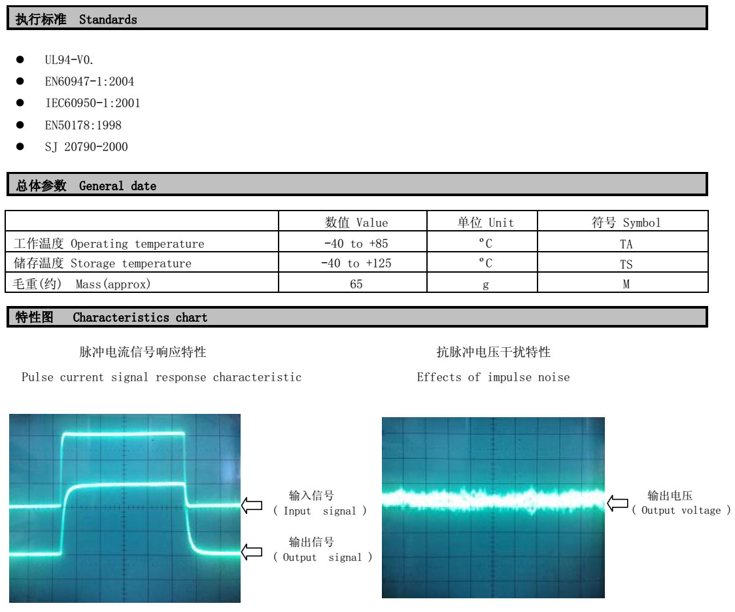735x612 pixels.
Task: Click the 'Pulse current signal response characteristic' caption
Action: click(162, 377)
